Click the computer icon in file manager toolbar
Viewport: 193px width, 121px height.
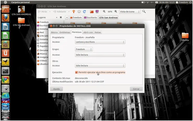click(x=97, y=11)
